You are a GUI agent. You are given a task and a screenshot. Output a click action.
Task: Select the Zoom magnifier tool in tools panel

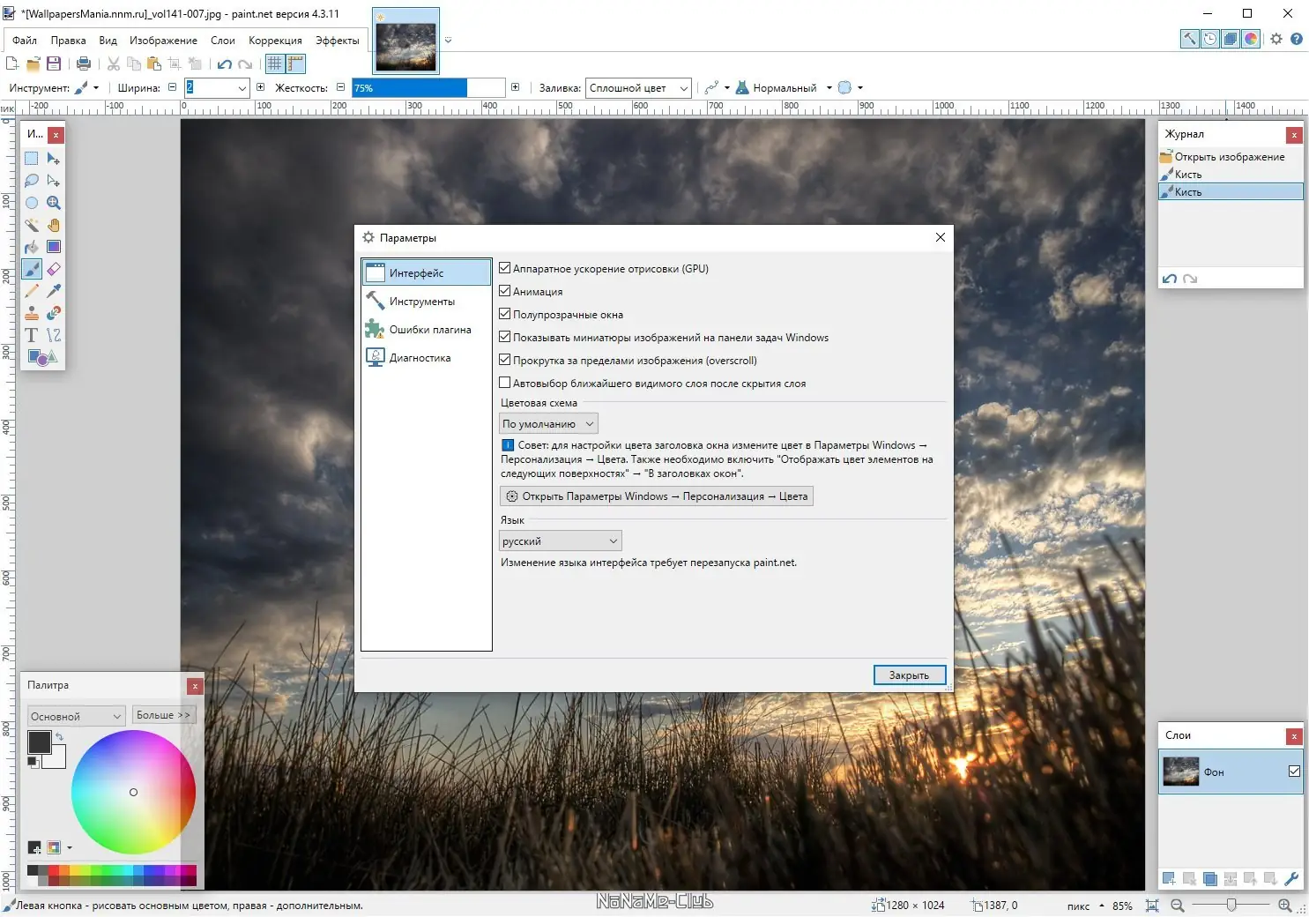point(54,203)
